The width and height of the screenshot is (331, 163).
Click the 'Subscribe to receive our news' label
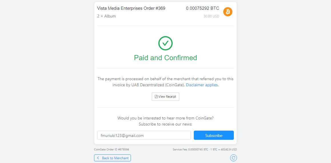pos(165,124)
